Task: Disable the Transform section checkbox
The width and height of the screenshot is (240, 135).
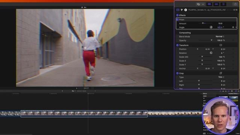Action: point(177,45)
